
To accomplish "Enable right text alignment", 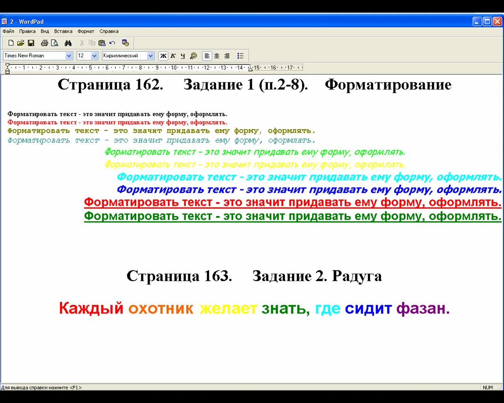I will pyautogui.click(x=227, y=56).
